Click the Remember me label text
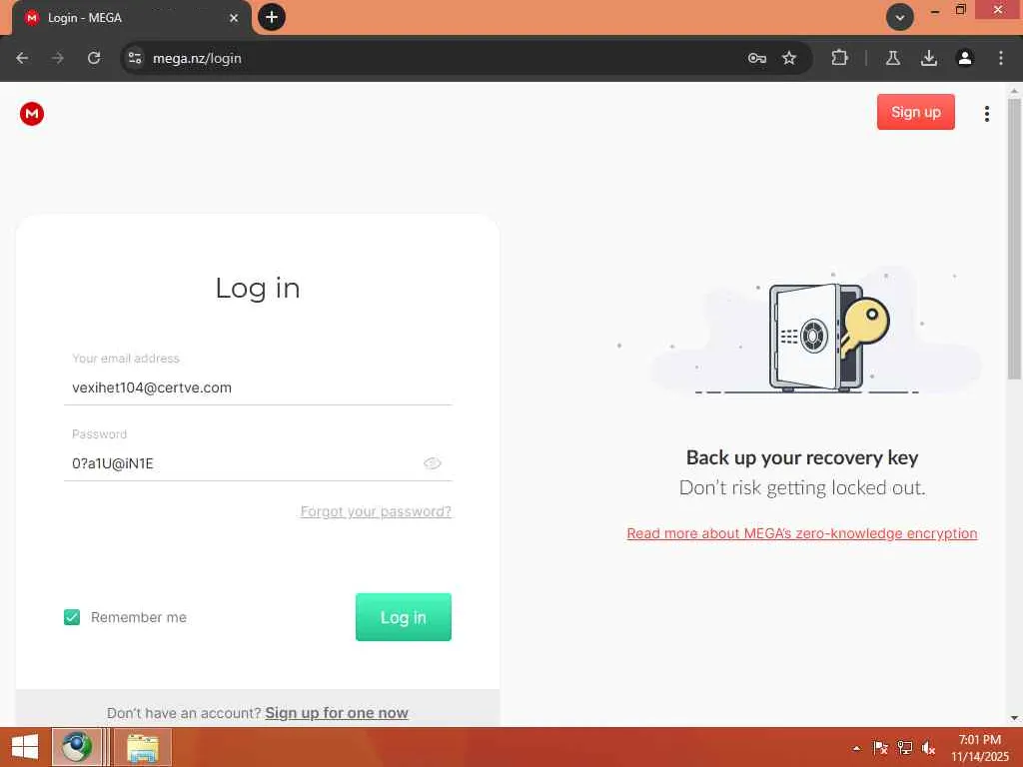1023x767 pixels. (138, 617)
